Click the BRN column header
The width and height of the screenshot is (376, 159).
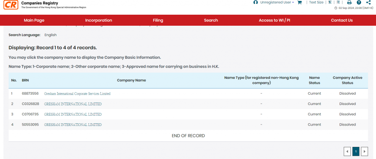25,80
